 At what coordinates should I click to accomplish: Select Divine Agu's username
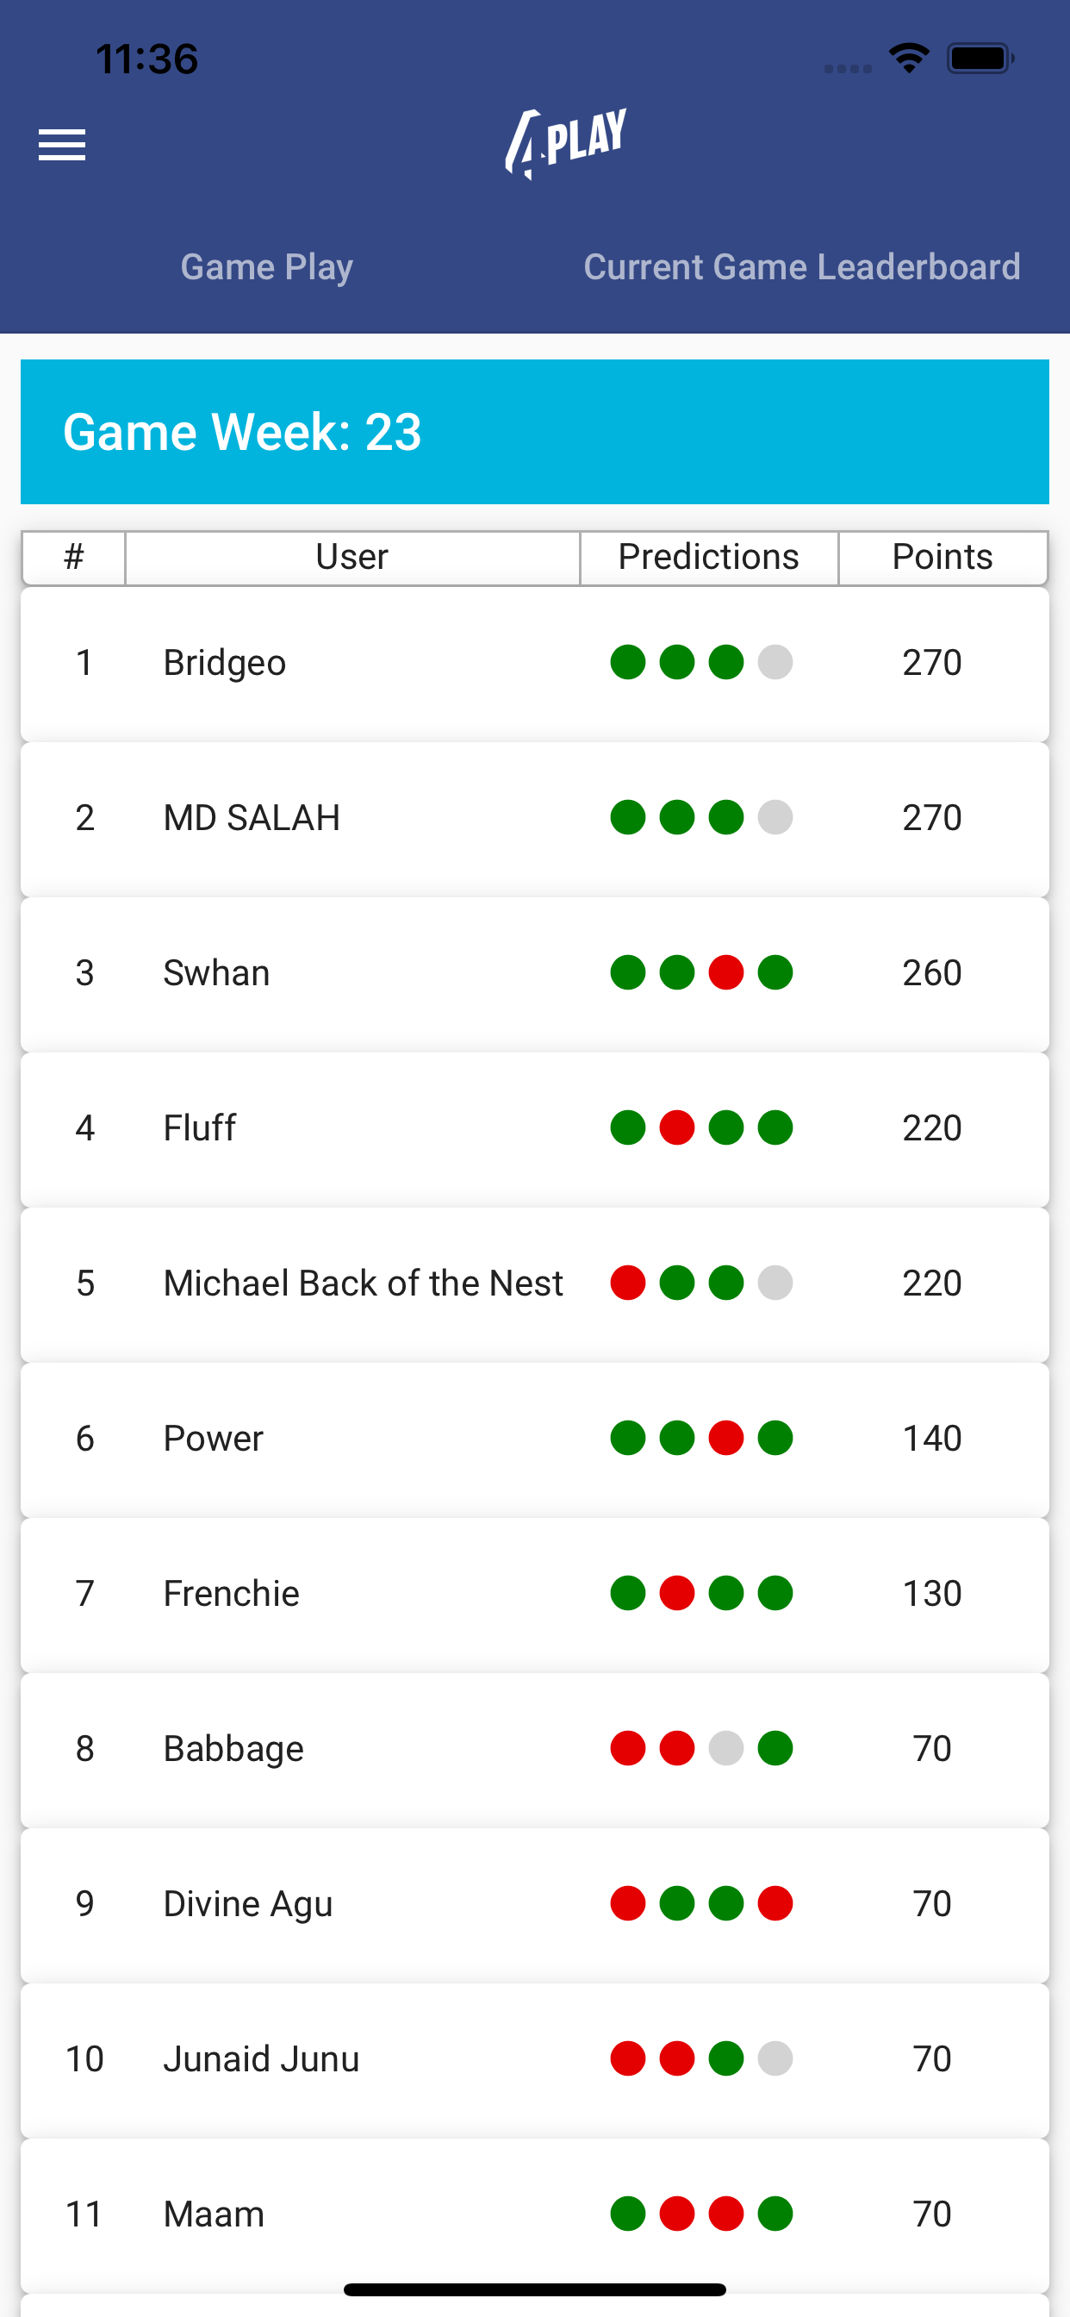[x=248, y=1904]
